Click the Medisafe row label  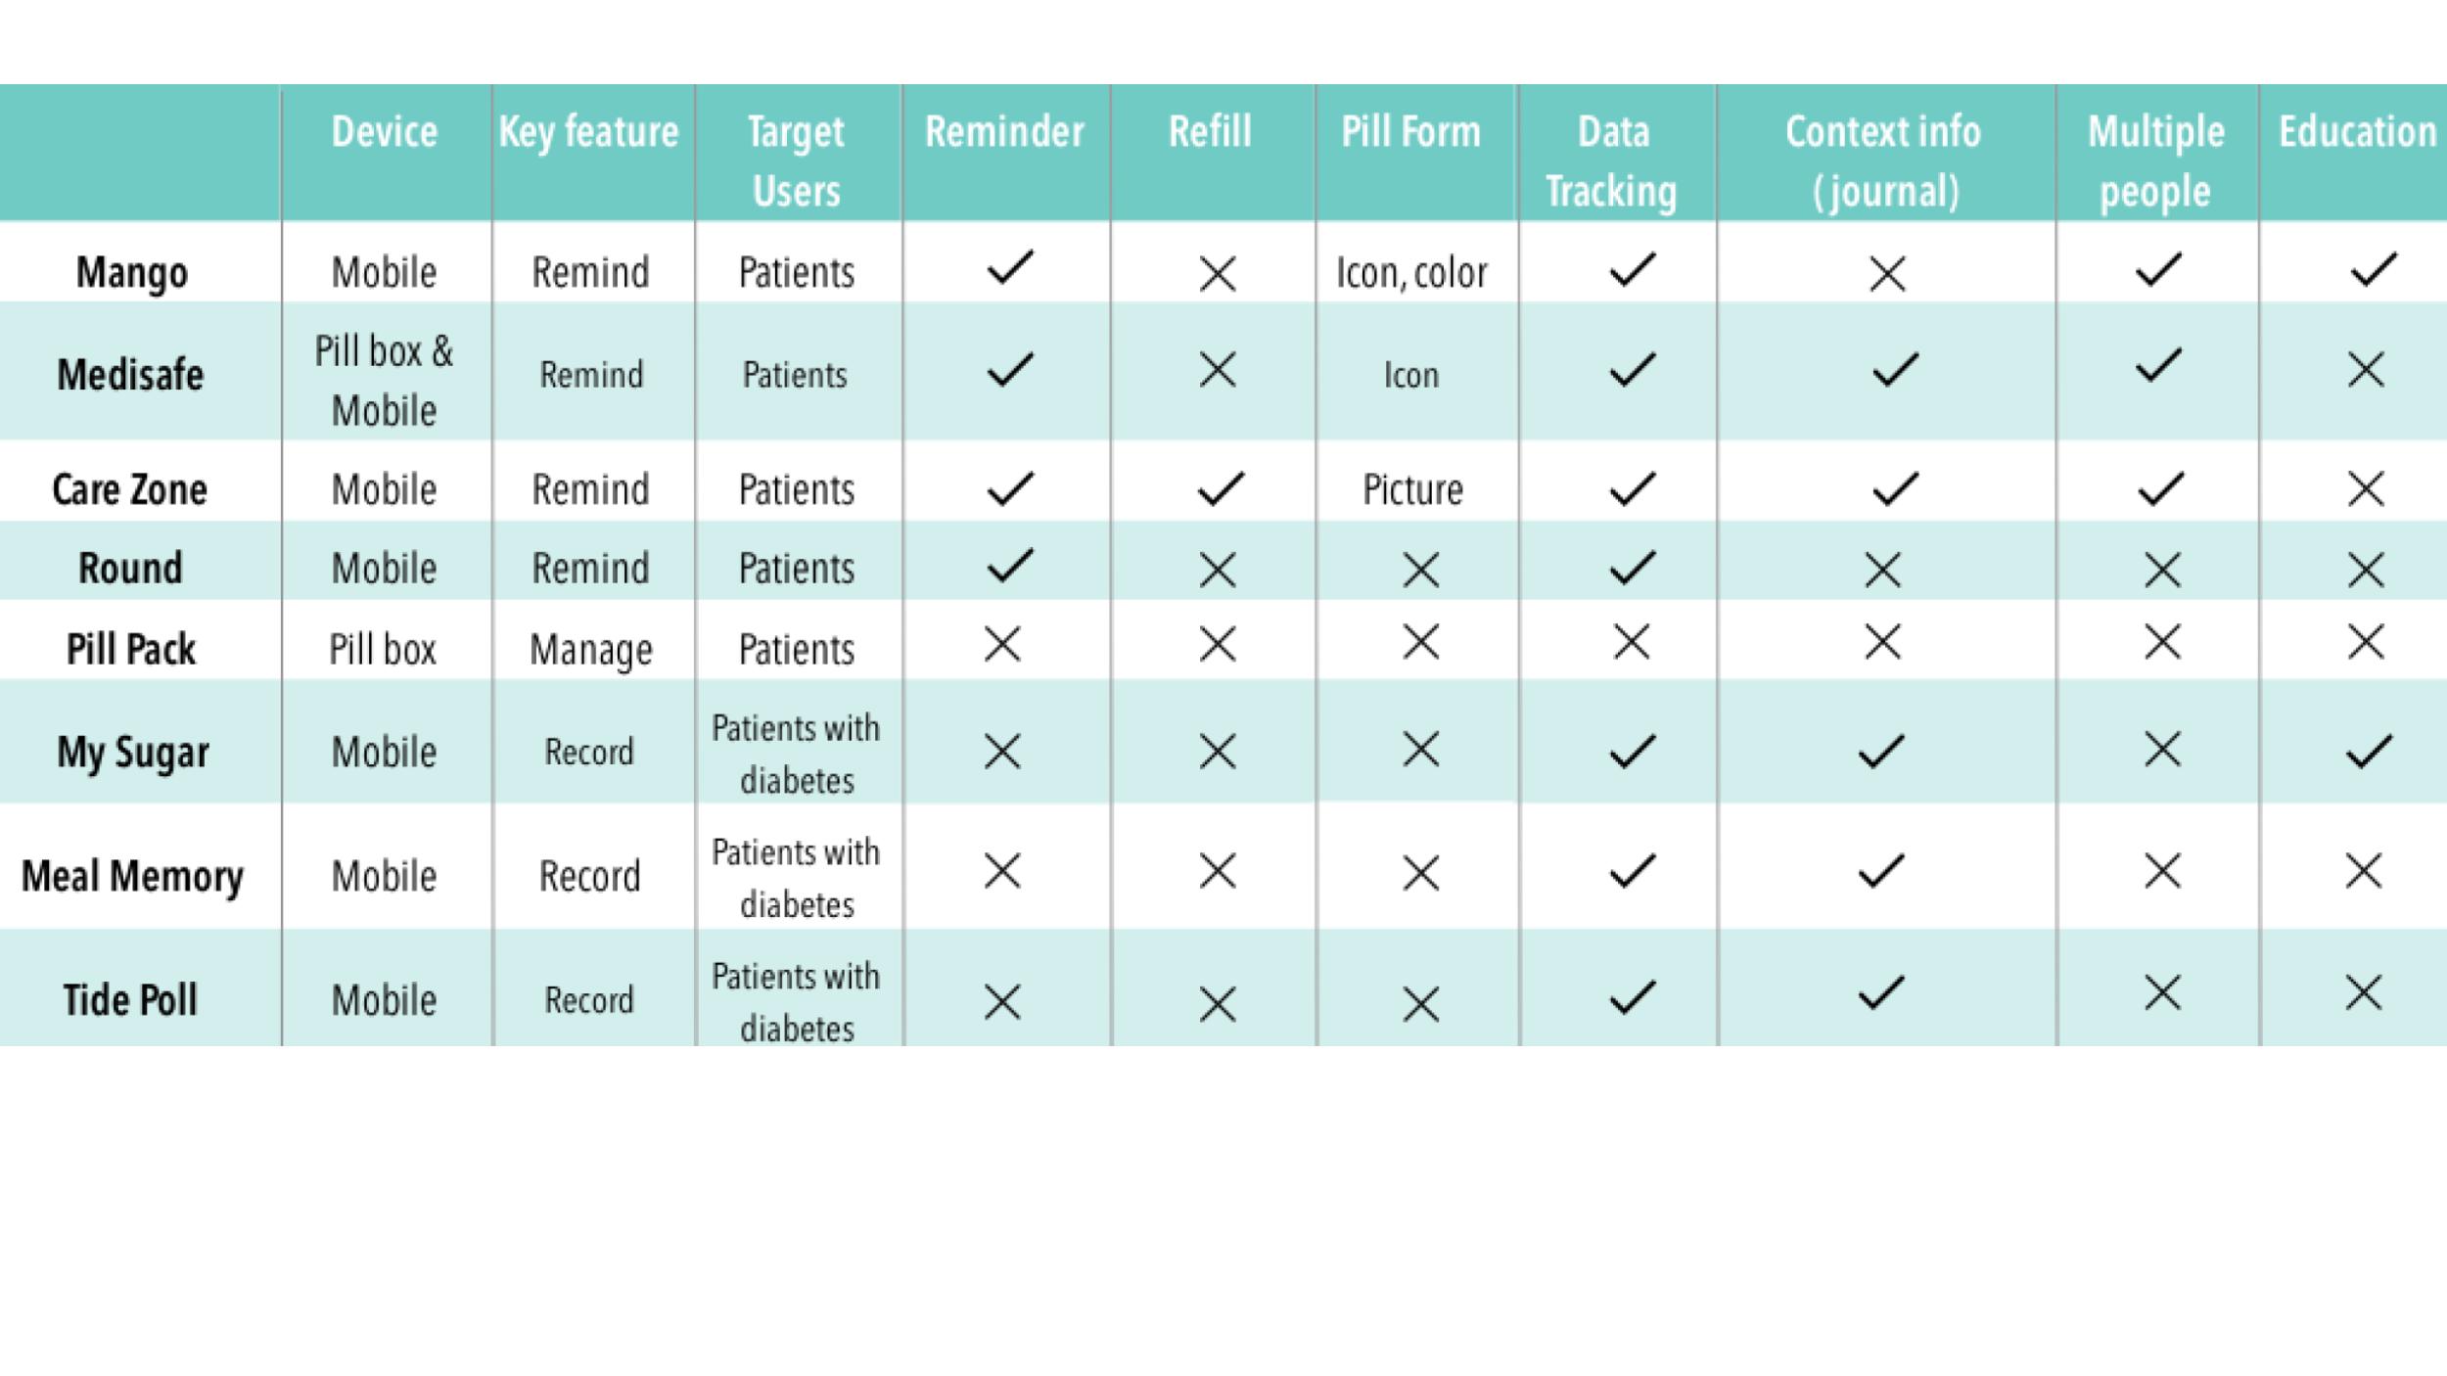tap(130, 374)
